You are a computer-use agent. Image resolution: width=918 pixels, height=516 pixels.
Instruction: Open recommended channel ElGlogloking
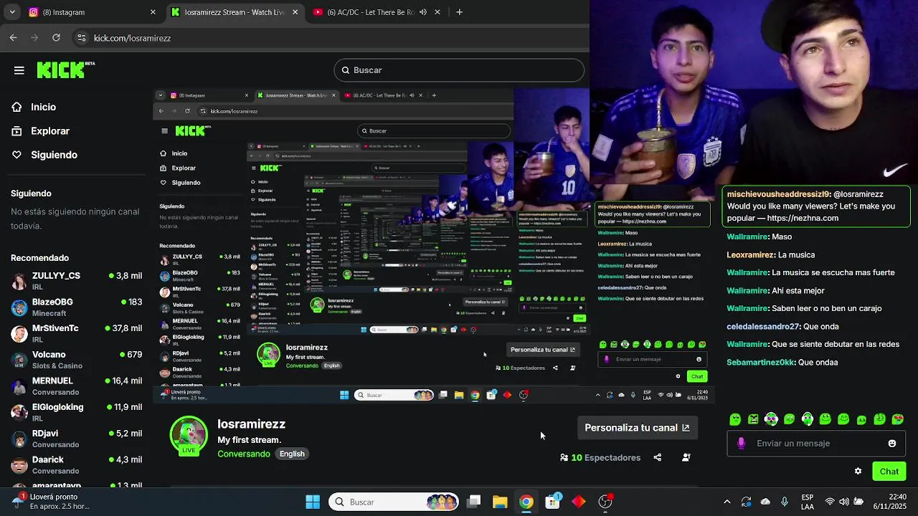click(76, 412)
